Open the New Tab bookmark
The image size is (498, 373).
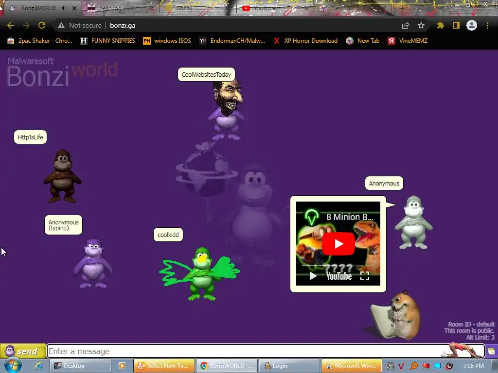click(x=363, y=41)
